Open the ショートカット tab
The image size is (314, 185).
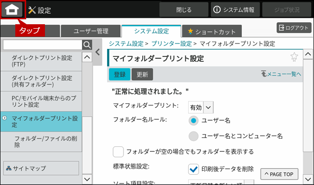[212, 31]
